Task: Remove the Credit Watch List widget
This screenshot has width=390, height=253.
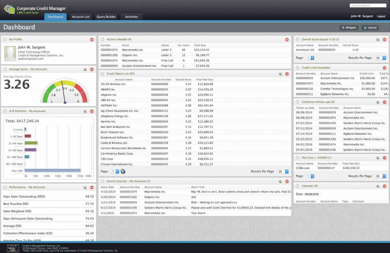Action: click(x=287, y=74)
